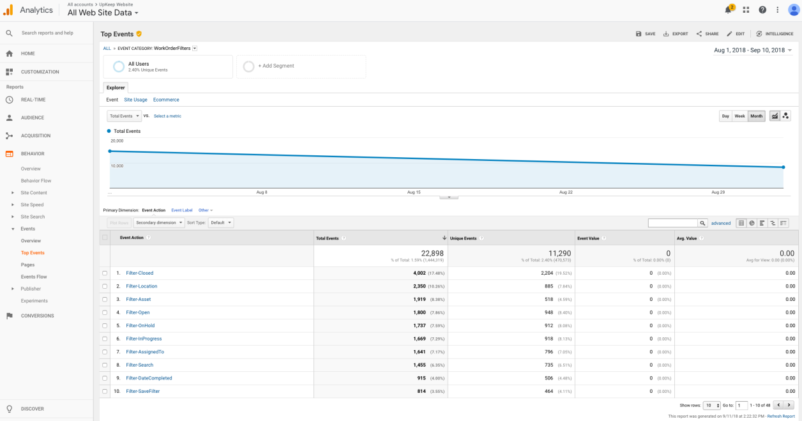The image size is (802, 421).
Task: Switch to motion chart view
Action: pos(785,116)
